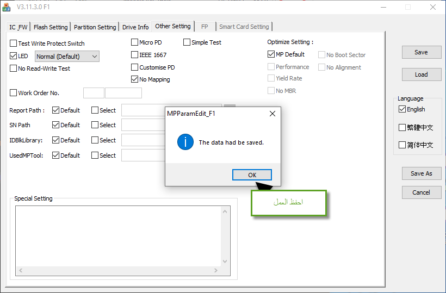Switch to the Flash Setting tab
This screenshot has width=446, height=293.
coord(51,27)
